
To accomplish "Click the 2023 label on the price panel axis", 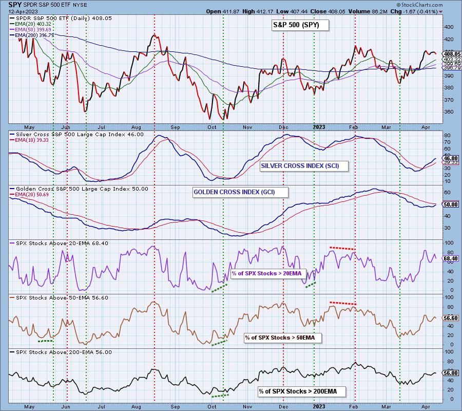I will pos(319,127).
